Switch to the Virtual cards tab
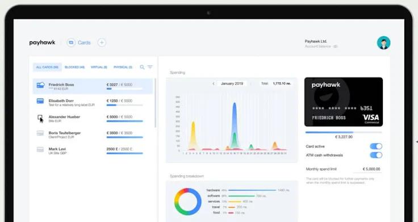This screenshot has width=418, height=222. tap(99, 67)
